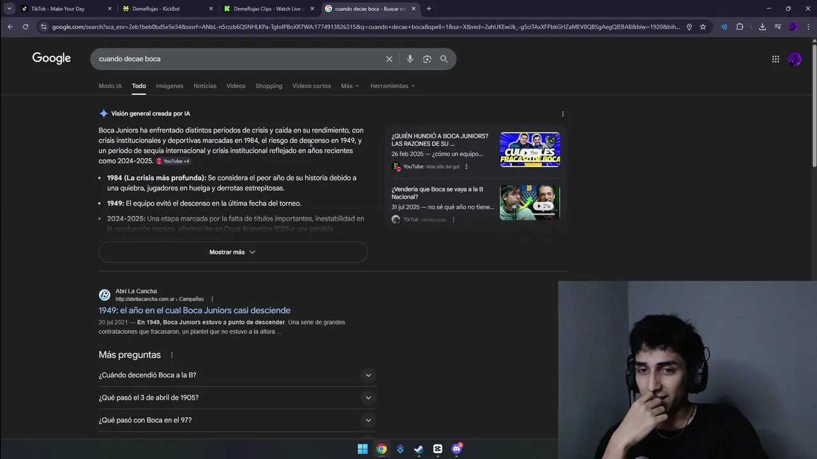
Task: Open Discord from the taskbar
Action: tap(456, 449)
